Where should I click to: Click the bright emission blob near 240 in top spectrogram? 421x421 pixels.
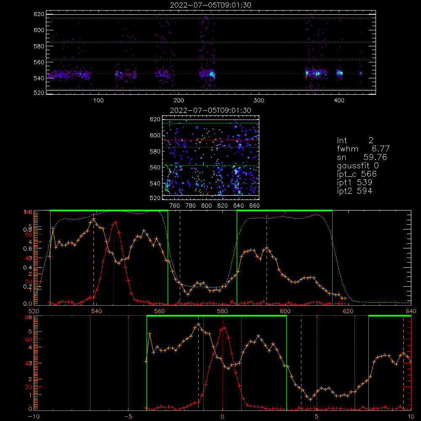pyautogui.click(x=212, y=74)
